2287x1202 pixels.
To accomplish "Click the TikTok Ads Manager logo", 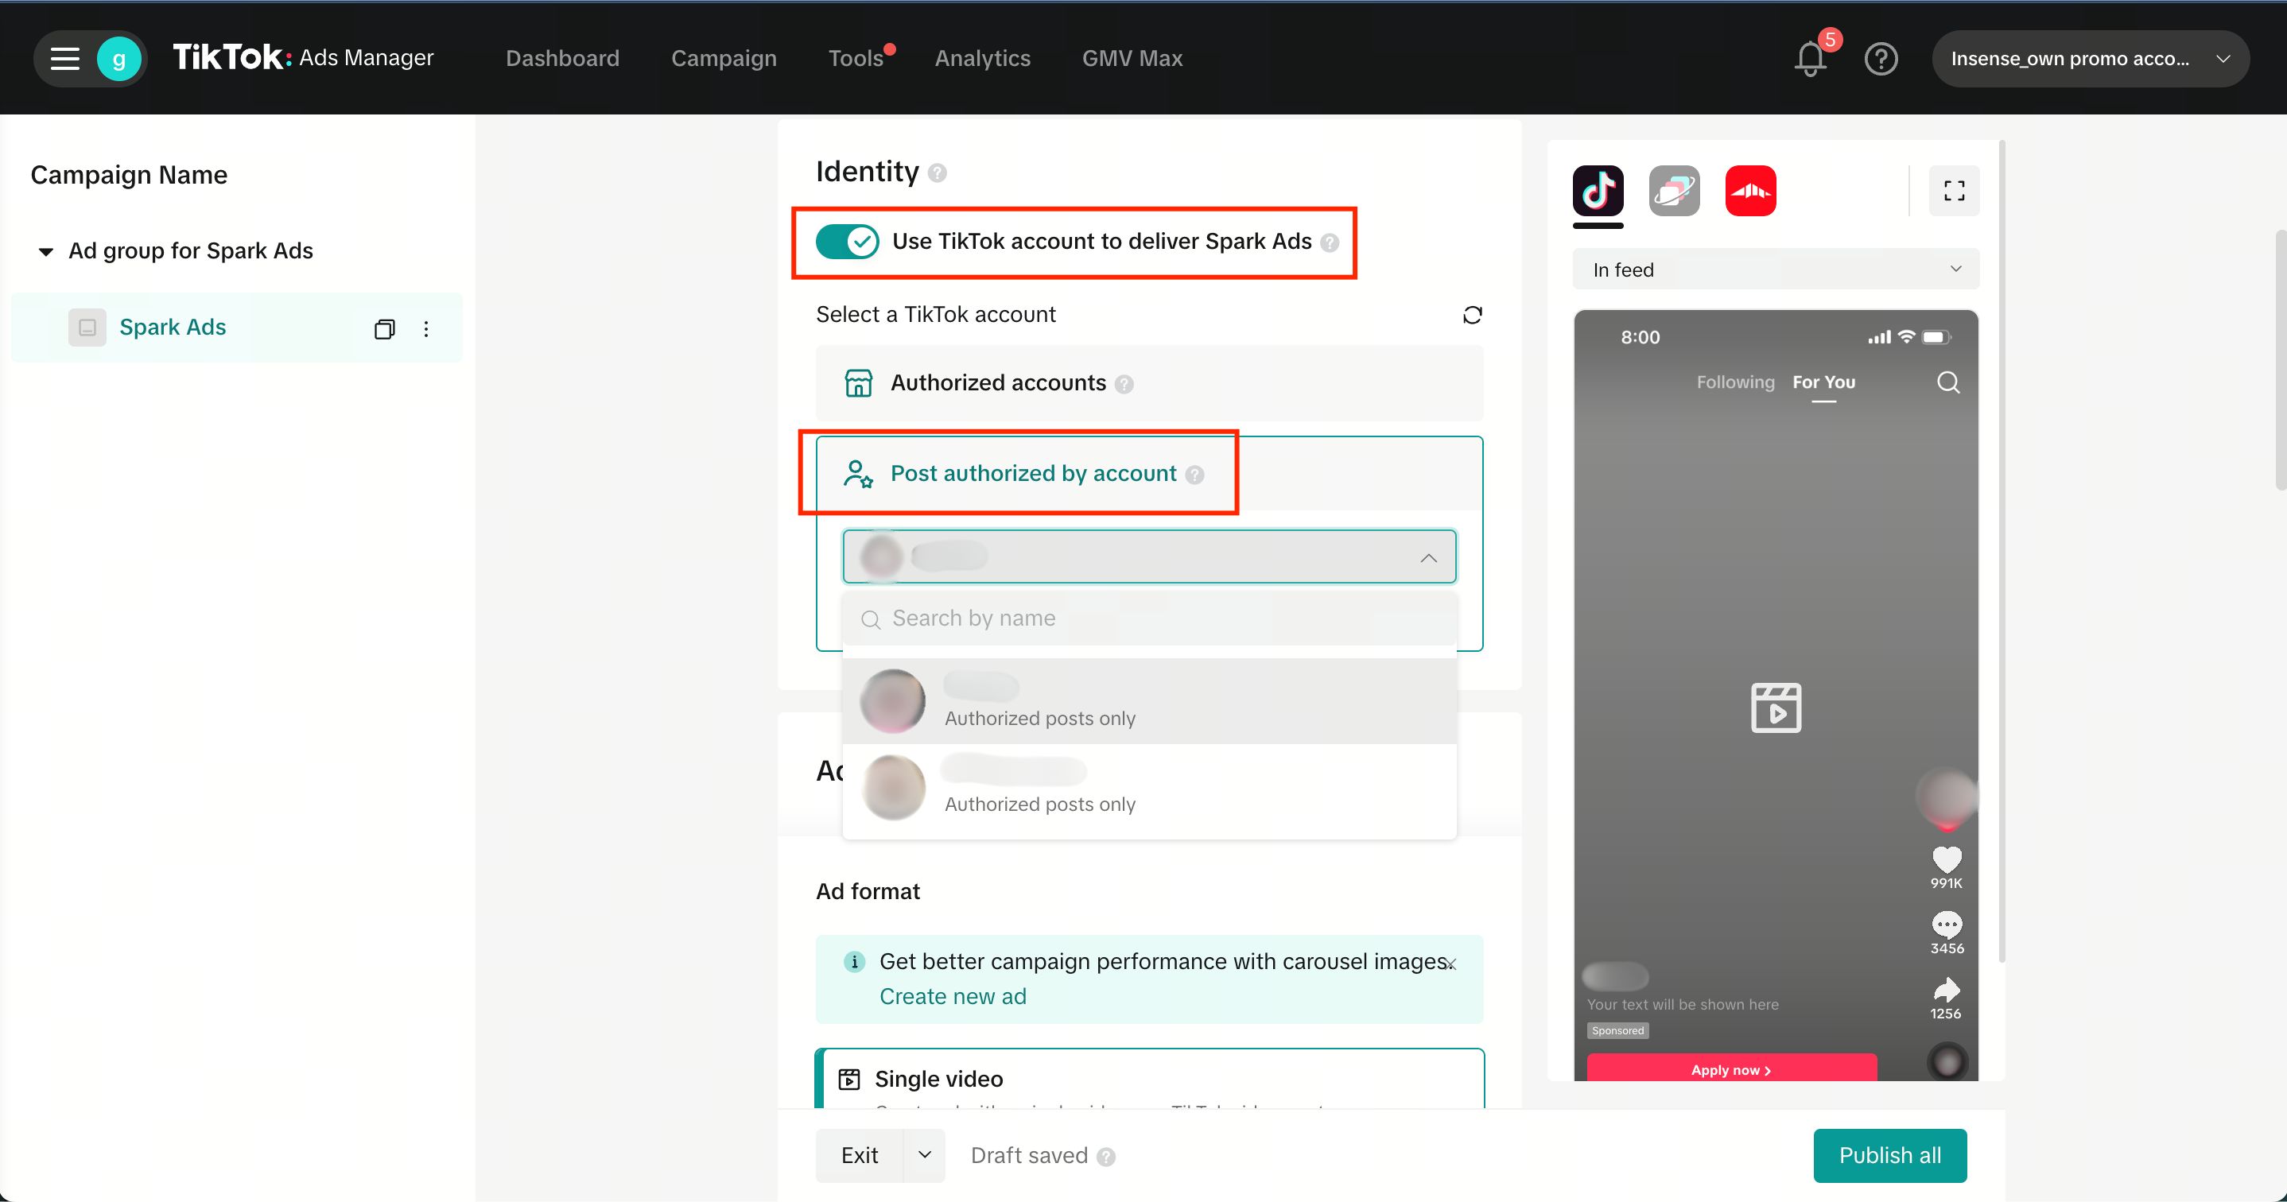I will [x=303, y=56].
